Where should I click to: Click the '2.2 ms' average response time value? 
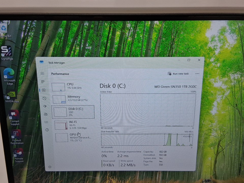pyautogui.click(x=123, y=156)
